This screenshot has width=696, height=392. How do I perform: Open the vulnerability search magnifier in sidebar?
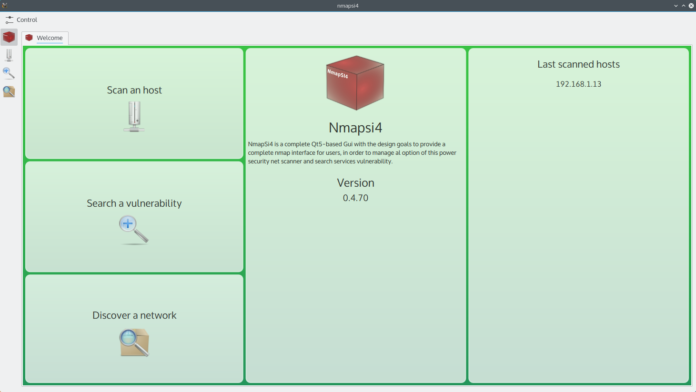click(9, 73)
